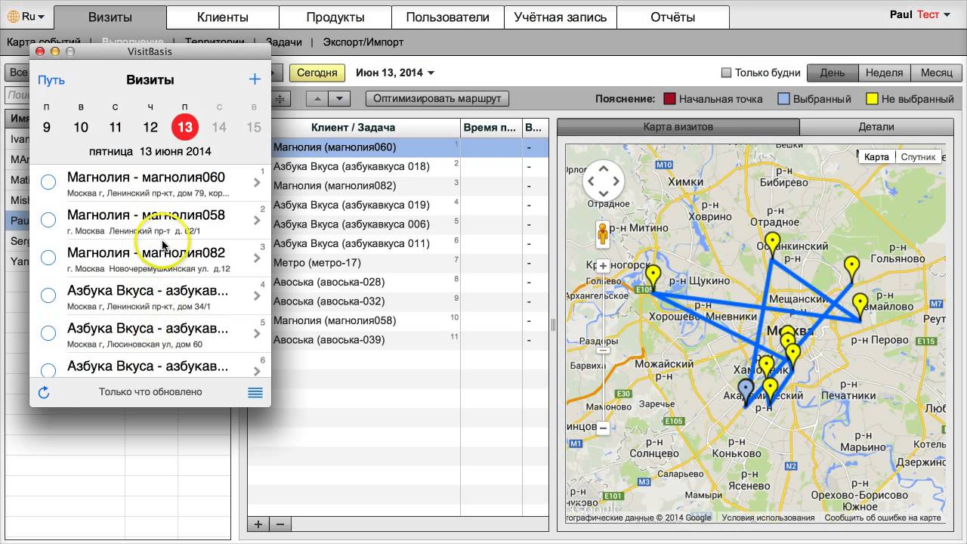Image resolution: width=967 pixels, height=544 pixels.
Task: Refresh the VisitBasis visits list
Action: tap(44, 392)
